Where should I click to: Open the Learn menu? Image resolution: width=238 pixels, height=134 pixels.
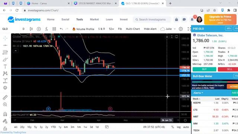(x=109, y=19)
